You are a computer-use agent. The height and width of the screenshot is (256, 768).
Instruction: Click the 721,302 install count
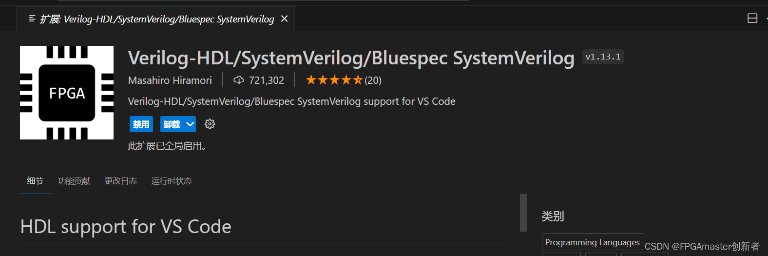(x=266, y=80)
